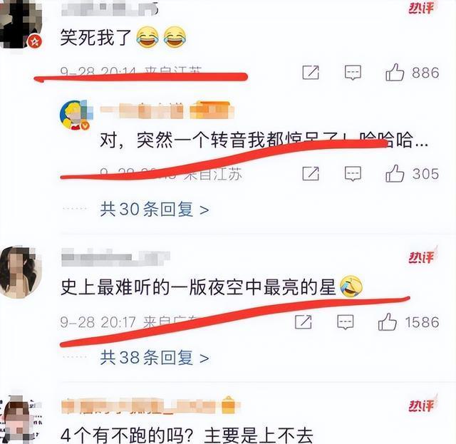This screenshot has height=444, width=456.
Task: Open the truncated reply 对，突然一个转音
Action: coord(264,140)
